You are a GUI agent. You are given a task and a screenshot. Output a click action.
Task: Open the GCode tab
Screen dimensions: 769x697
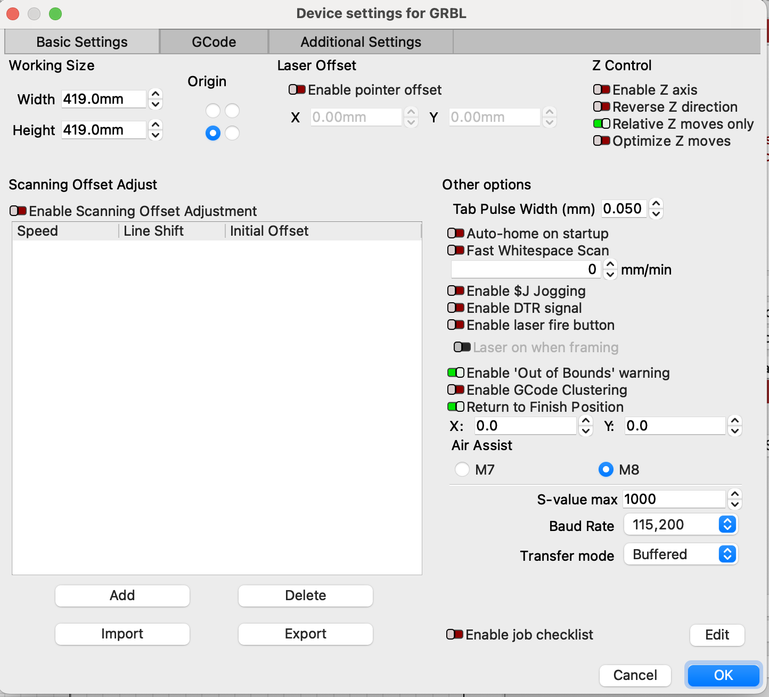214,42
